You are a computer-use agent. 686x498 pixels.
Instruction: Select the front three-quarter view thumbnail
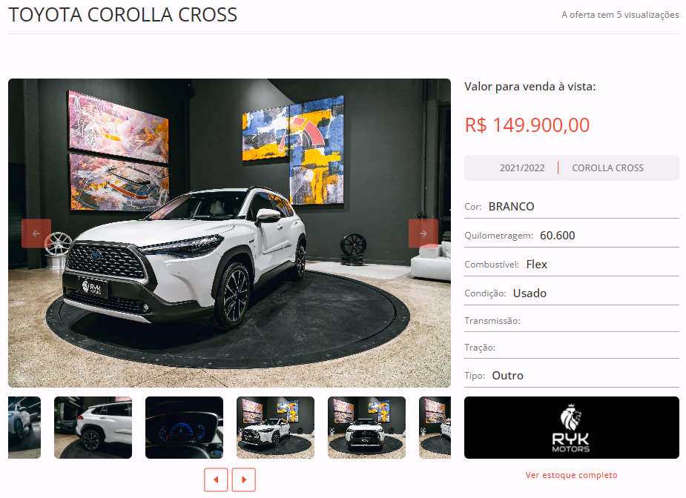(x=275, y=428)
